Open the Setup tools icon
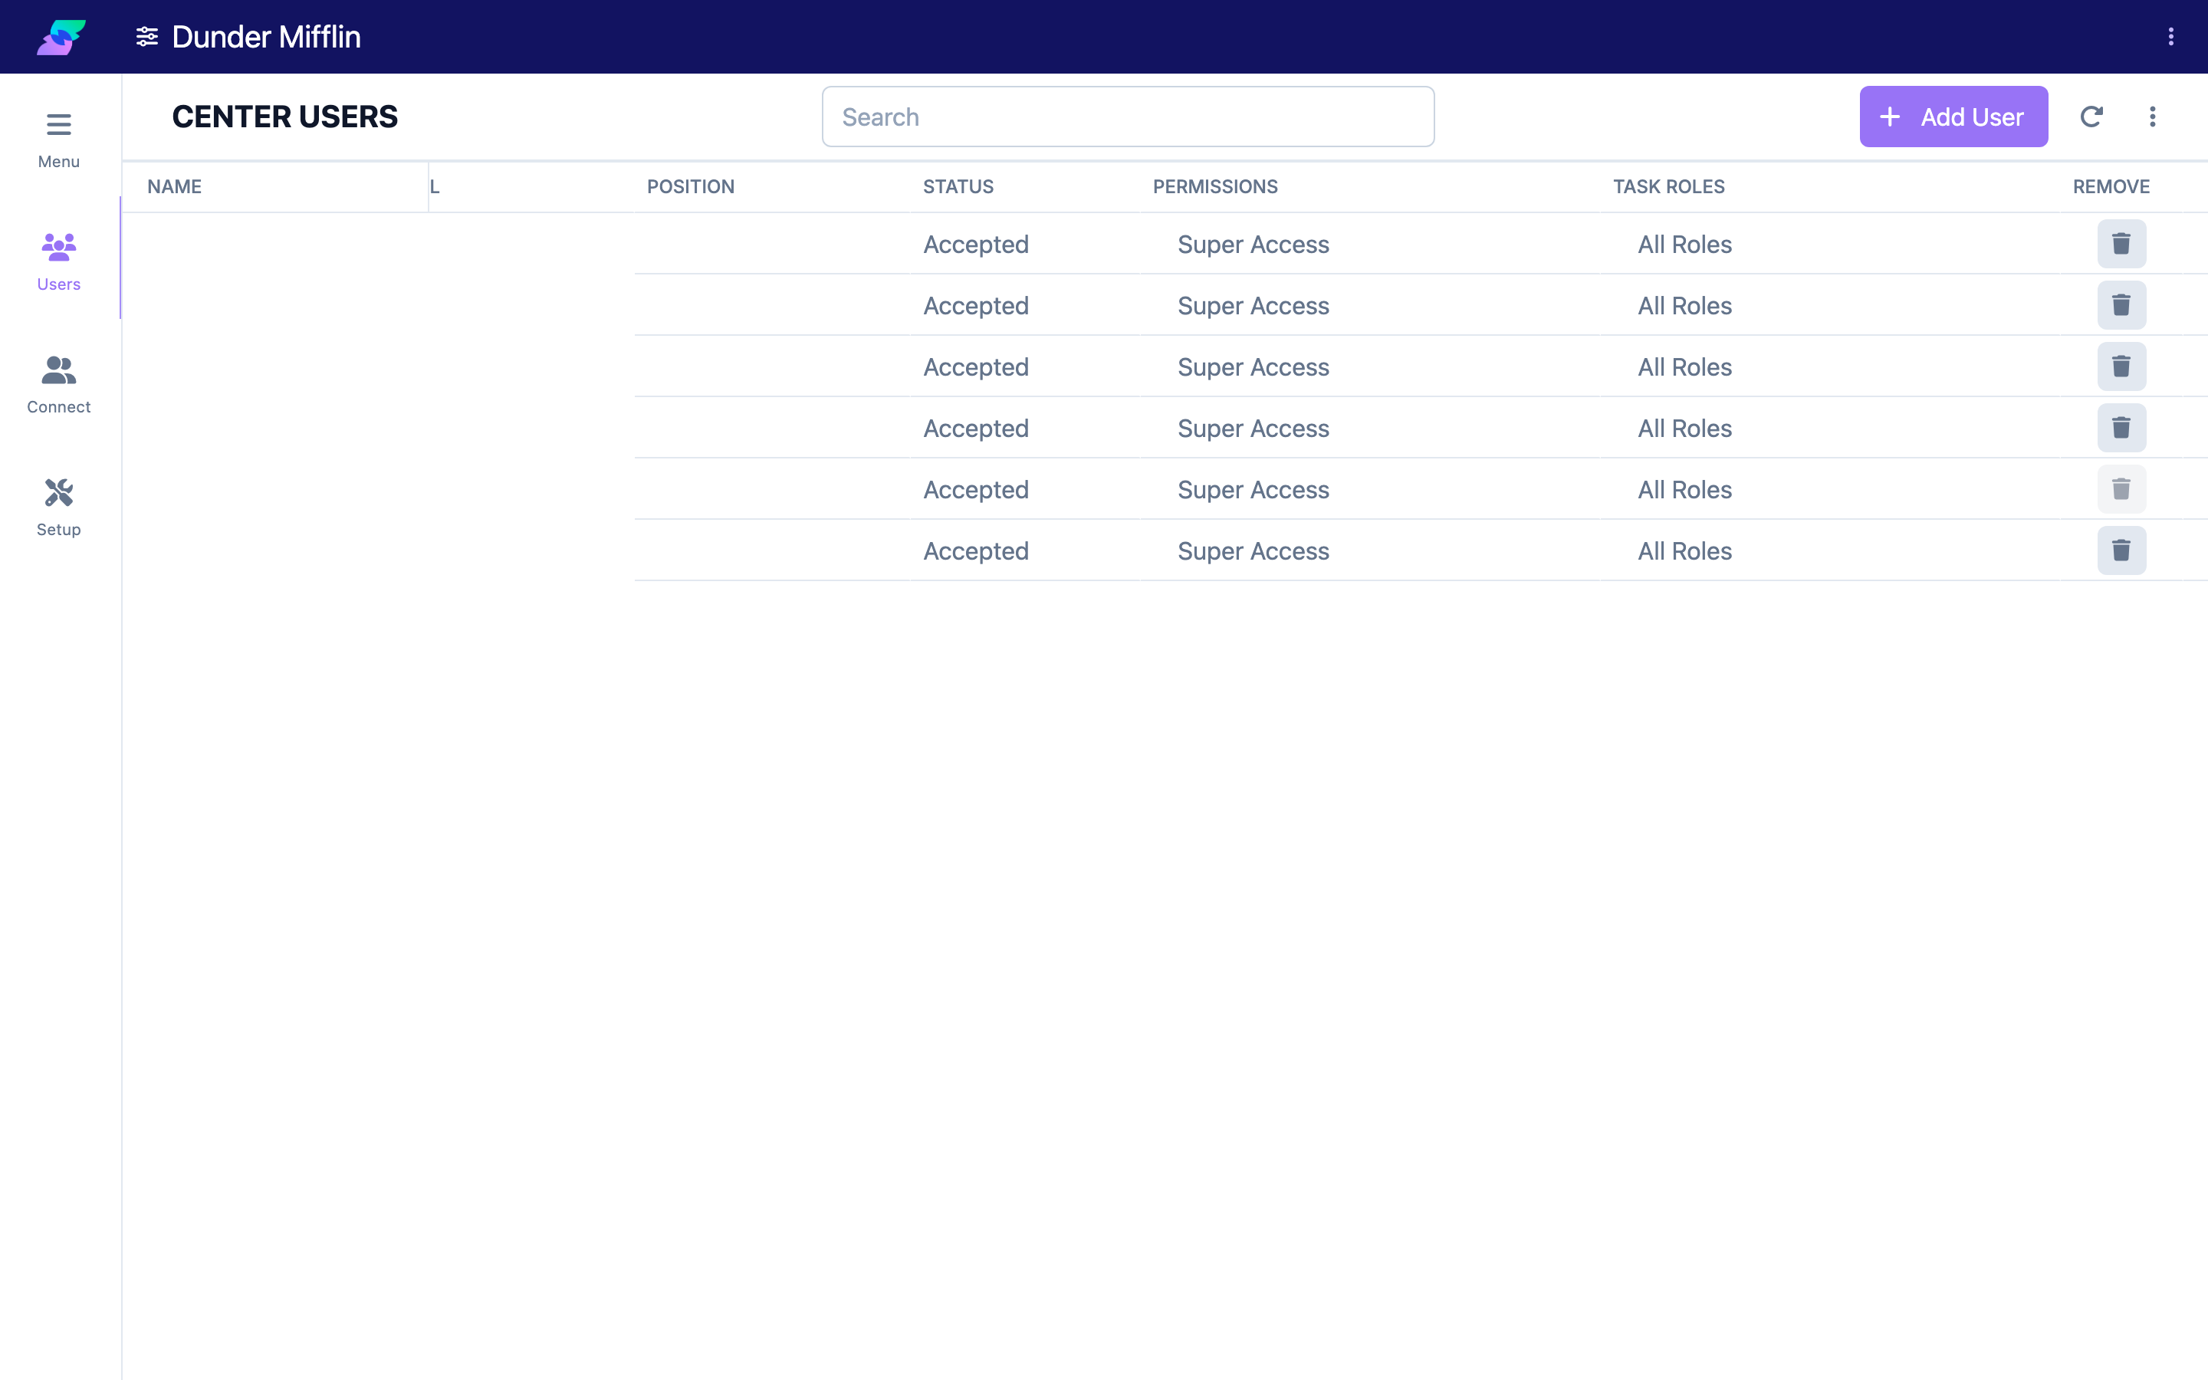The image size is (2208, 1380). tap(58, 493)
